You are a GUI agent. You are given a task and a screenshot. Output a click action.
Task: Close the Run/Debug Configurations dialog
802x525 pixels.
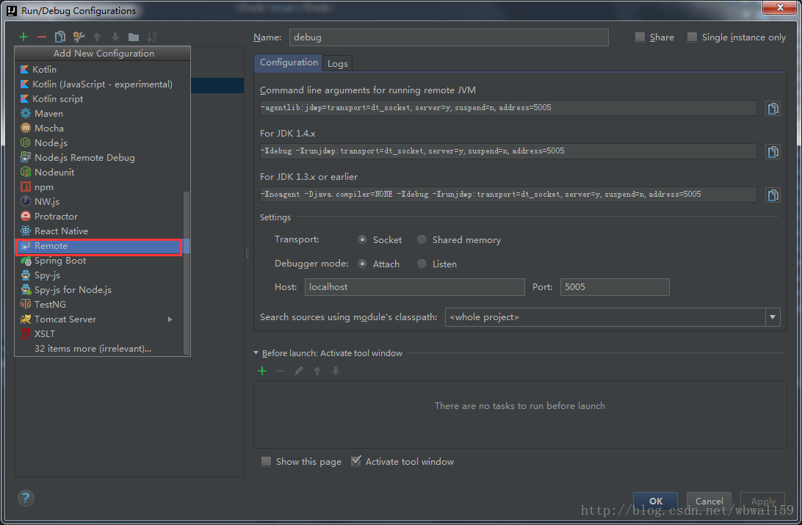(779, 7)
